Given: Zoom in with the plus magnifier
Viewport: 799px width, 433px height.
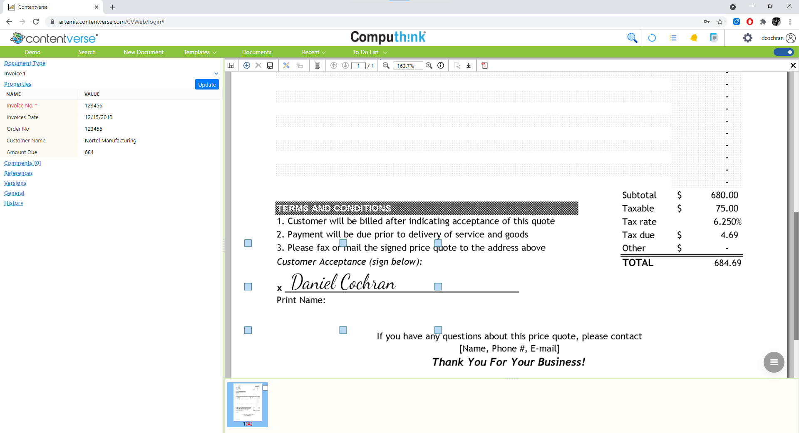Looking at the screenshot, I should click(429, 65).
